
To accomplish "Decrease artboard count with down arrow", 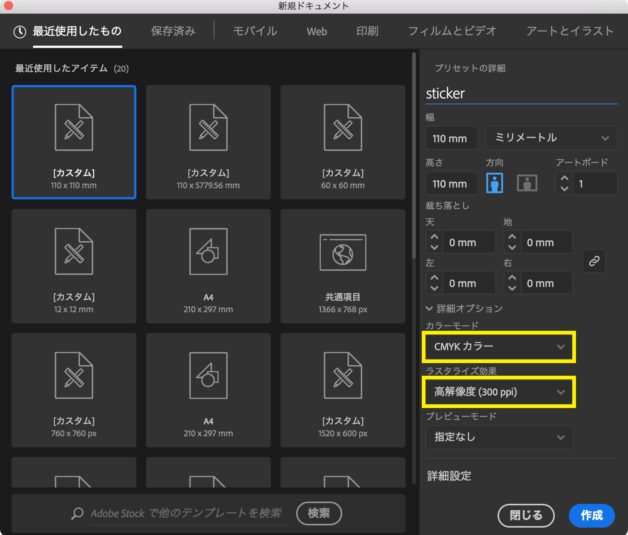I will 564,188.
